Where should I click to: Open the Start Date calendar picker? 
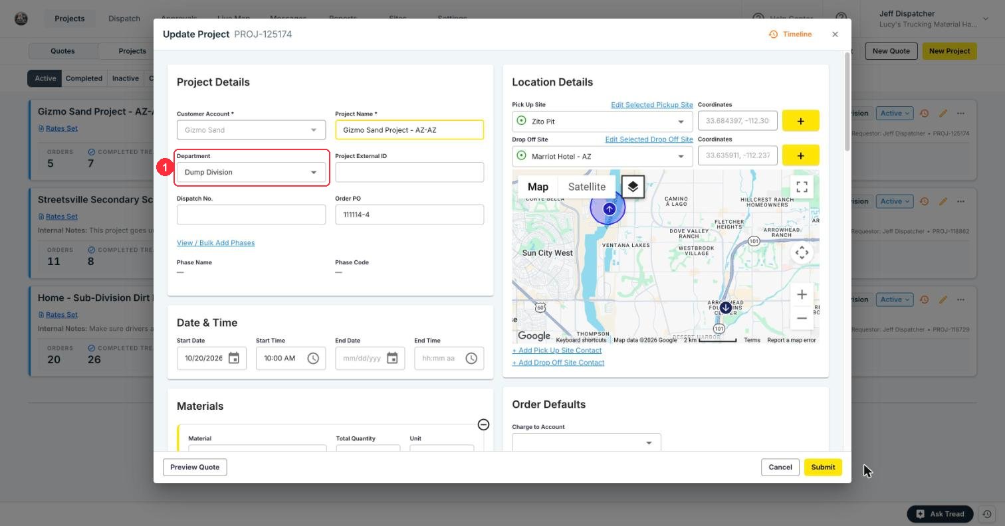coord(234,359)
